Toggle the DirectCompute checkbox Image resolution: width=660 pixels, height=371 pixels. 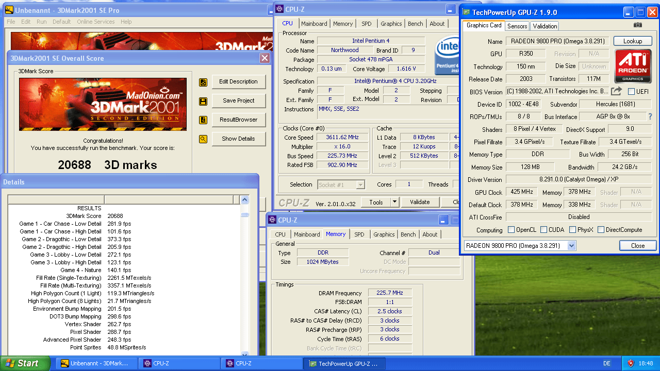(601, 230)
